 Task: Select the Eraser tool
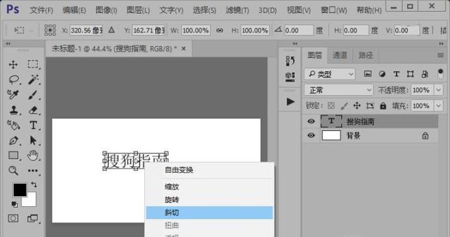coord(33,110)
